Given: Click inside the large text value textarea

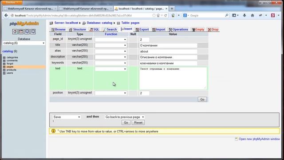Looking at the screenshot, I should click(173, 78).
